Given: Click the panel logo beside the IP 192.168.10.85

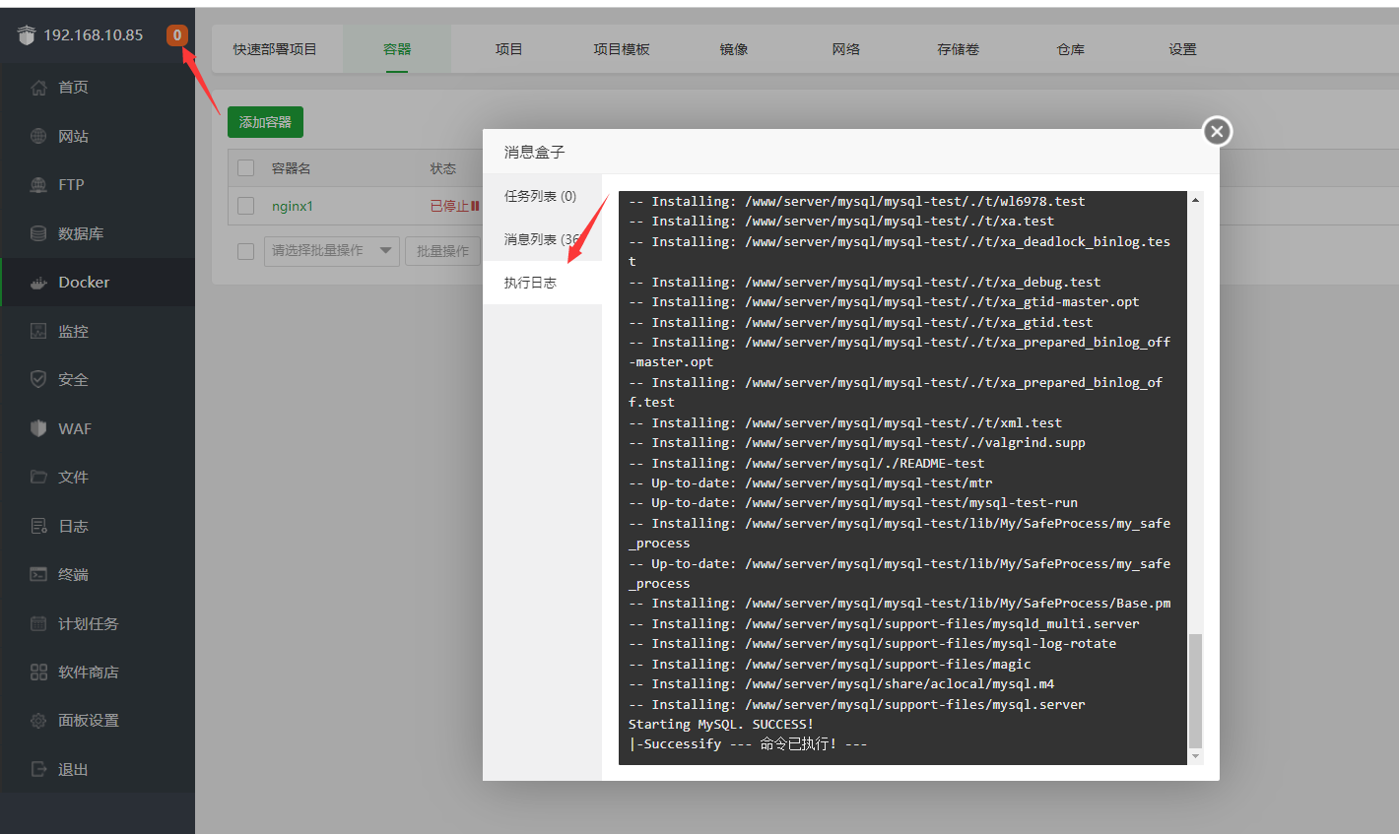Looking at the screenshot, I should click(x=27, y=35).
